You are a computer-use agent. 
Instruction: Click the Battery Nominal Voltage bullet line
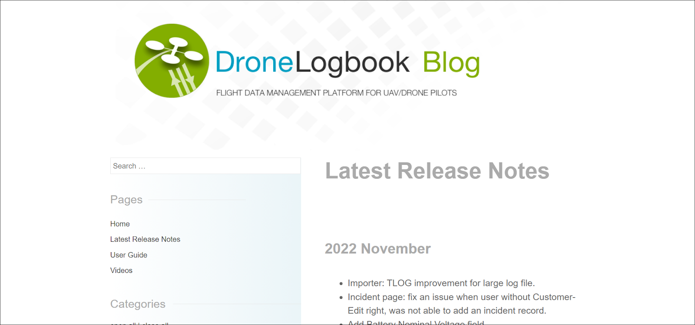416,322
